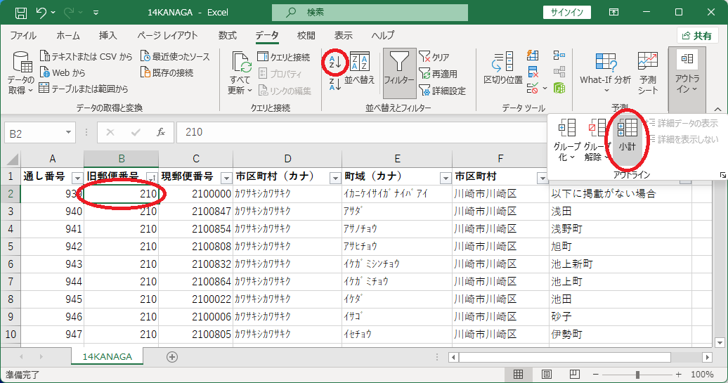Collapse the ribbon with chevron

[717, 109]
